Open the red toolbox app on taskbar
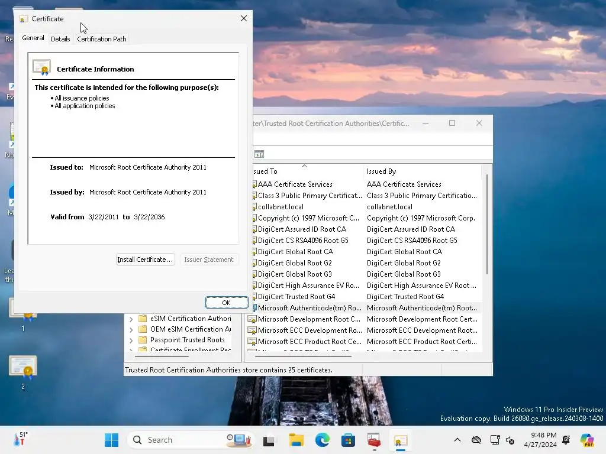This screenshot has height=454, width=606. coord(374,440)
